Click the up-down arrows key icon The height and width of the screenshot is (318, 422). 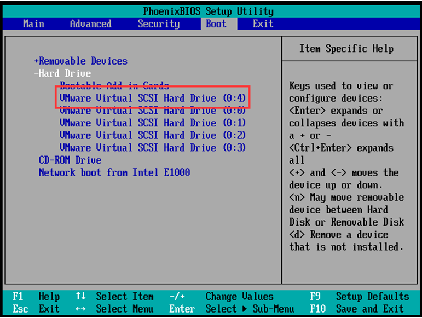(x=81, y=296)
